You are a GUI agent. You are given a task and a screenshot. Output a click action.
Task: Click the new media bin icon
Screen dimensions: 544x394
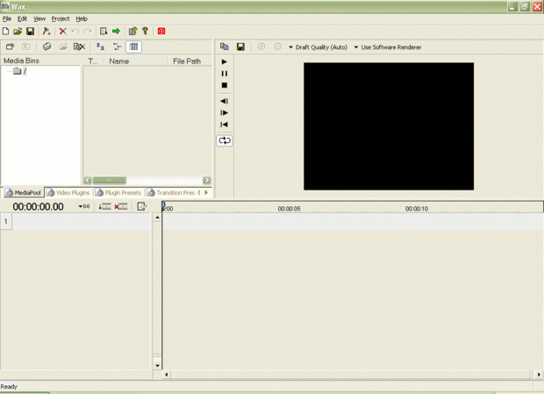click(10, 47)
